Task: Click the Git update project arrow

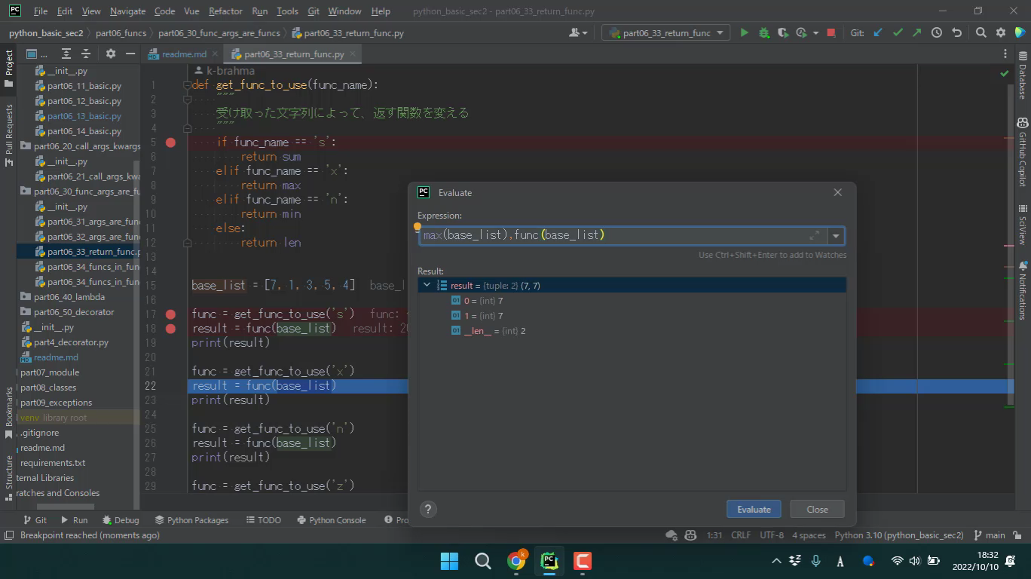Action: (x=878, y=32)
